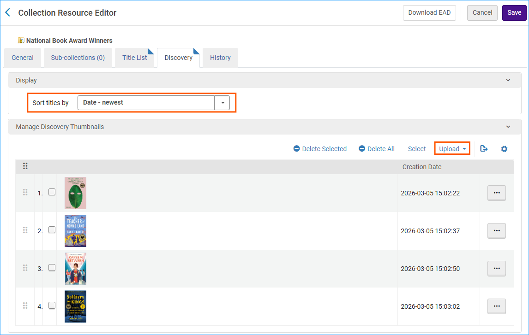This screenshot has height=335, width=529.
Task: Click the drag handle for row 1
Action: coord(25,193)
